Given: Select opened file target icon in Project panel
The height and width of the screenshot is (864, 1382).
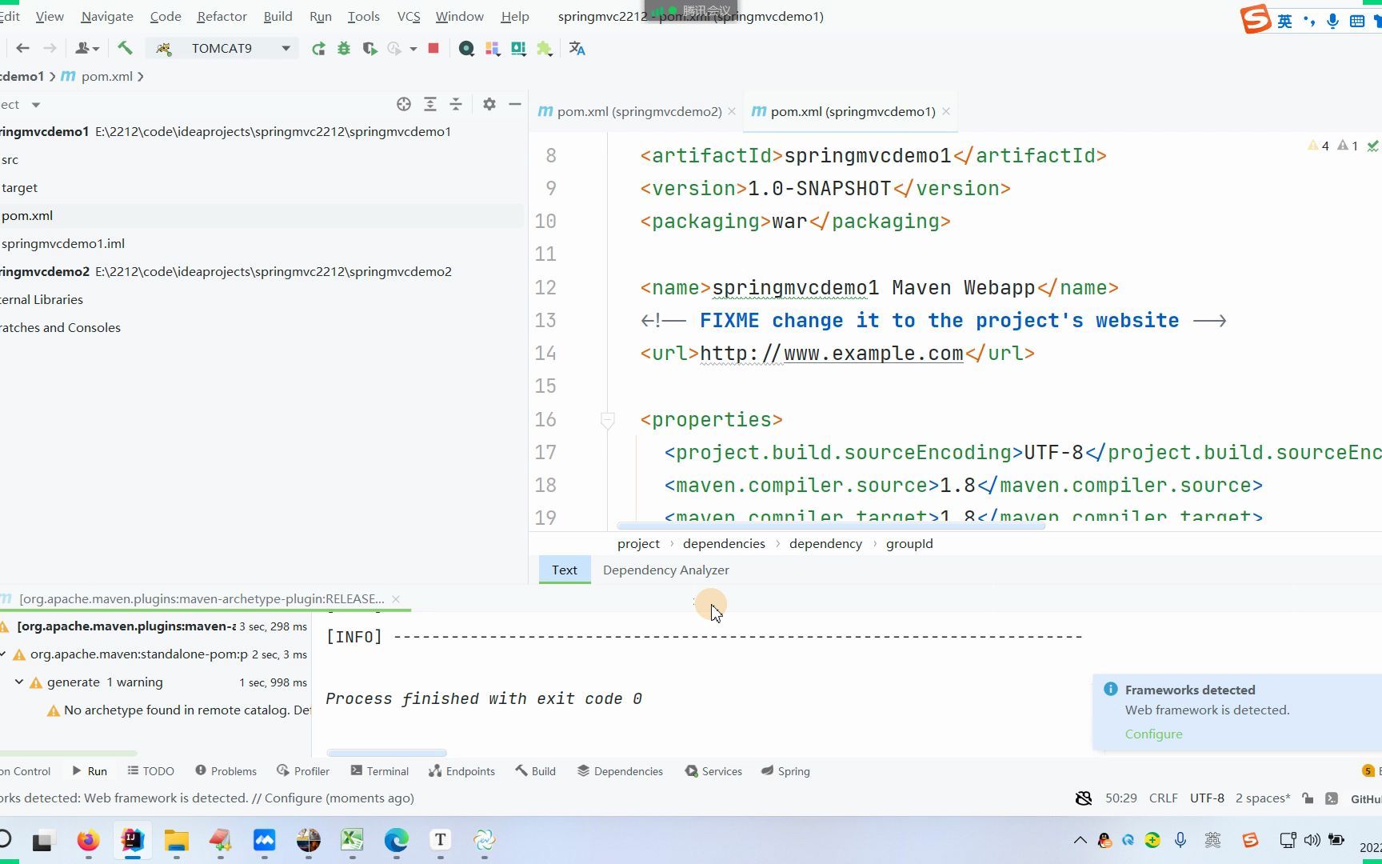Looking at the screenshot, I should pyautogui.click(x=404, y=104).
